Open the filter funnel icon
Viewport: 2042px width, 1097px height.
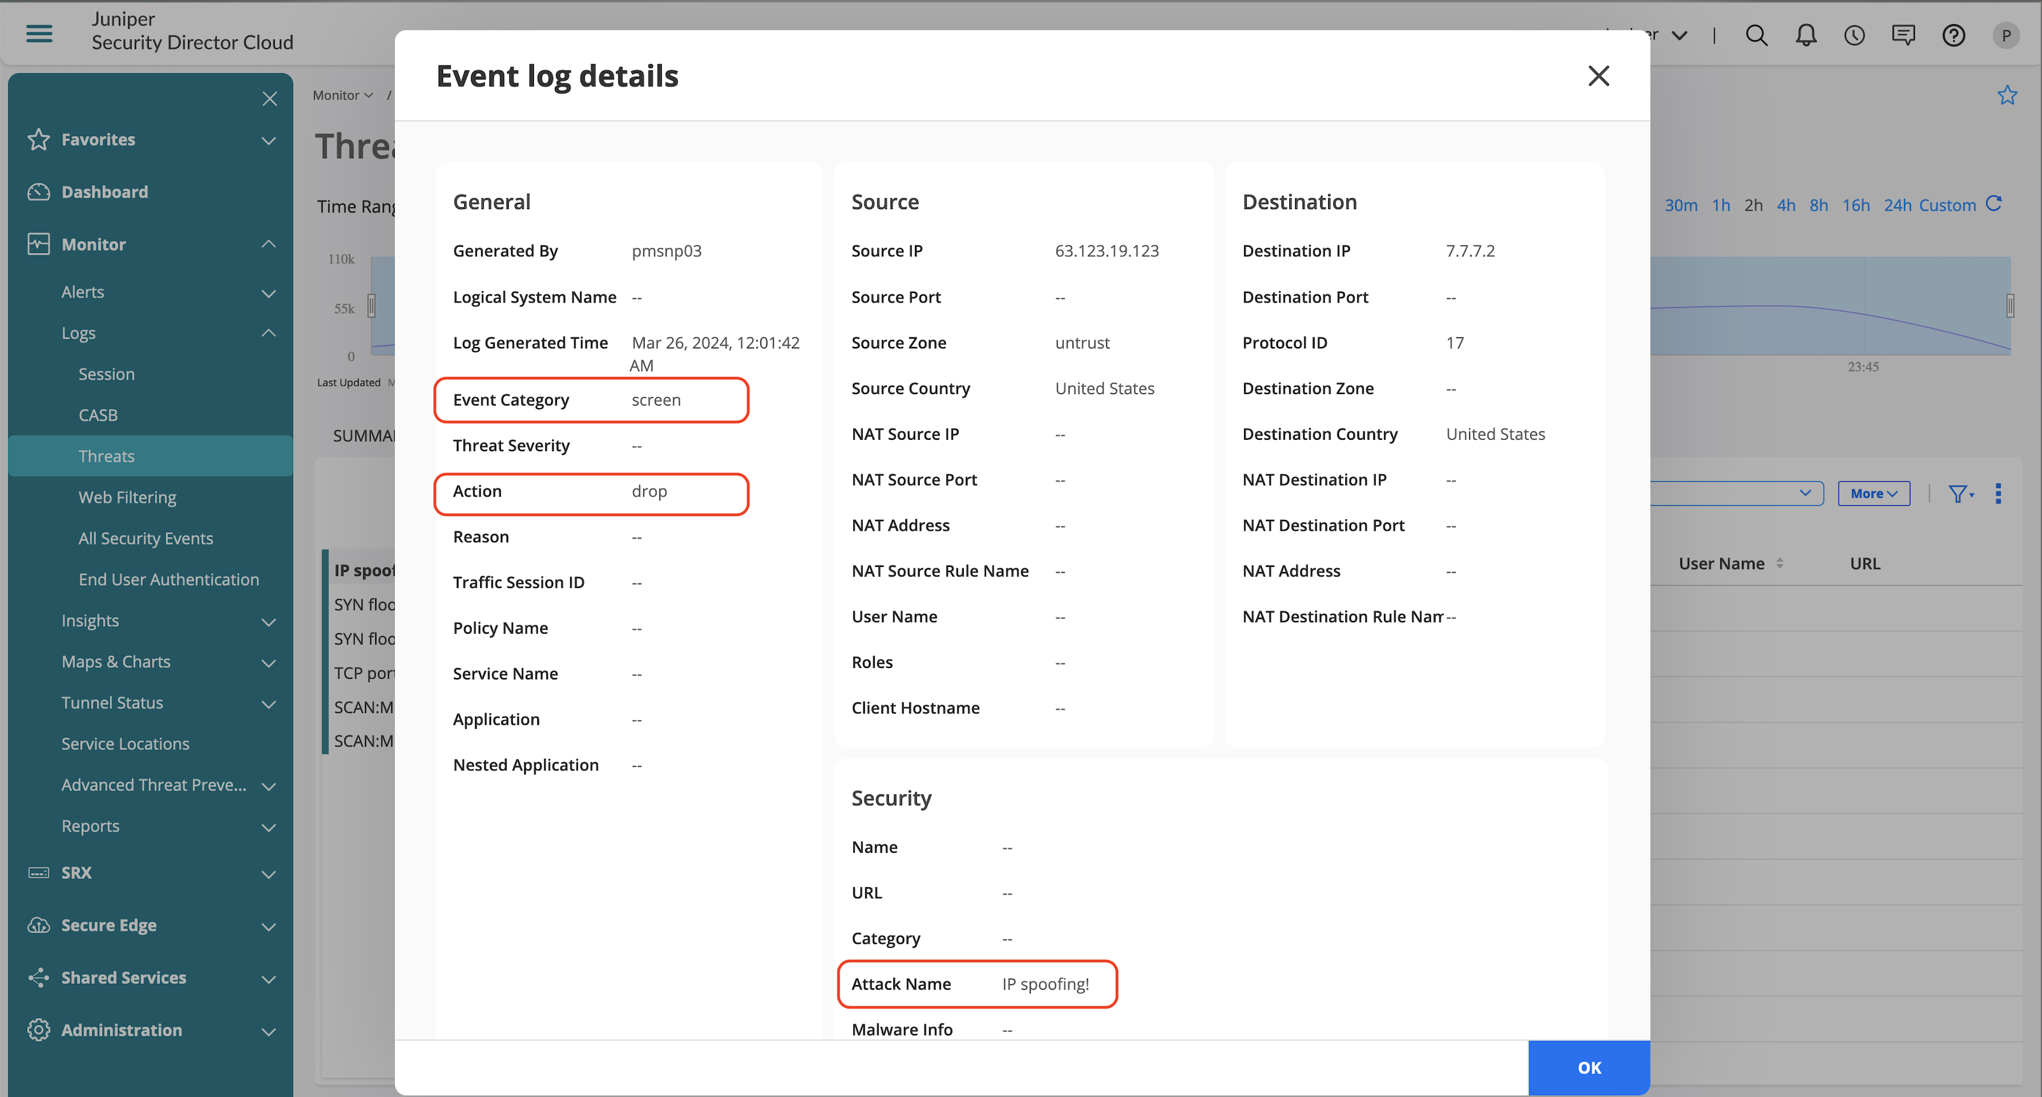1959,494
